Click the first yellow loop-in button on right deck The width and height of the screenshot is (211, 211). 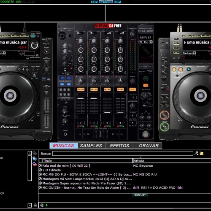point(174,69)
